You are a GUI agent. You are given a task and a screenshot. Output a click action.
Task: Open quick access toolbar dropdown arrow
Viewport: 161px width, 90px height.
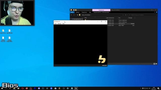77,10
